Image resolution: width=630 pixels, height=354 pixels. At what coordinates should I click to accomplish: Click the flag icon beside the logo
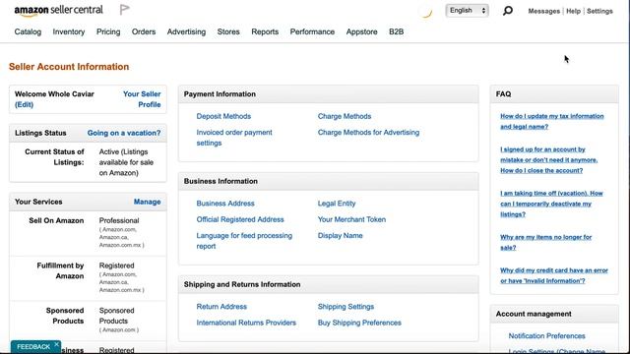click(x=125, y=10)
